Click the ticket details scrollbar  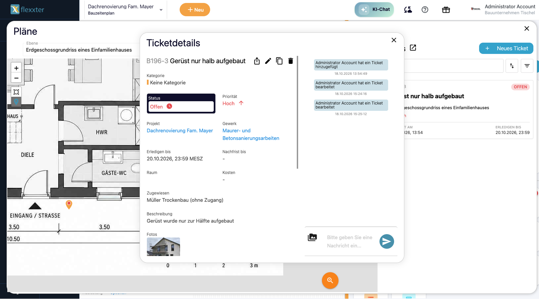click(x=297, y=112)
